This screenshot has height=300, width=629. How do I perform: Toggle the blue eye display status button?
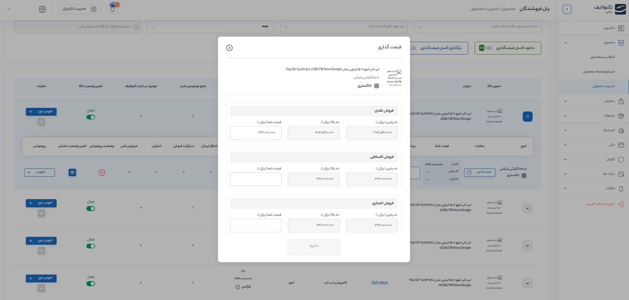point(73,173)
